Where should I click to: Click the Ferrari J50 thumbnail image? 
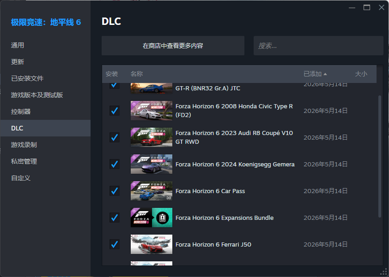coord(152,244)
